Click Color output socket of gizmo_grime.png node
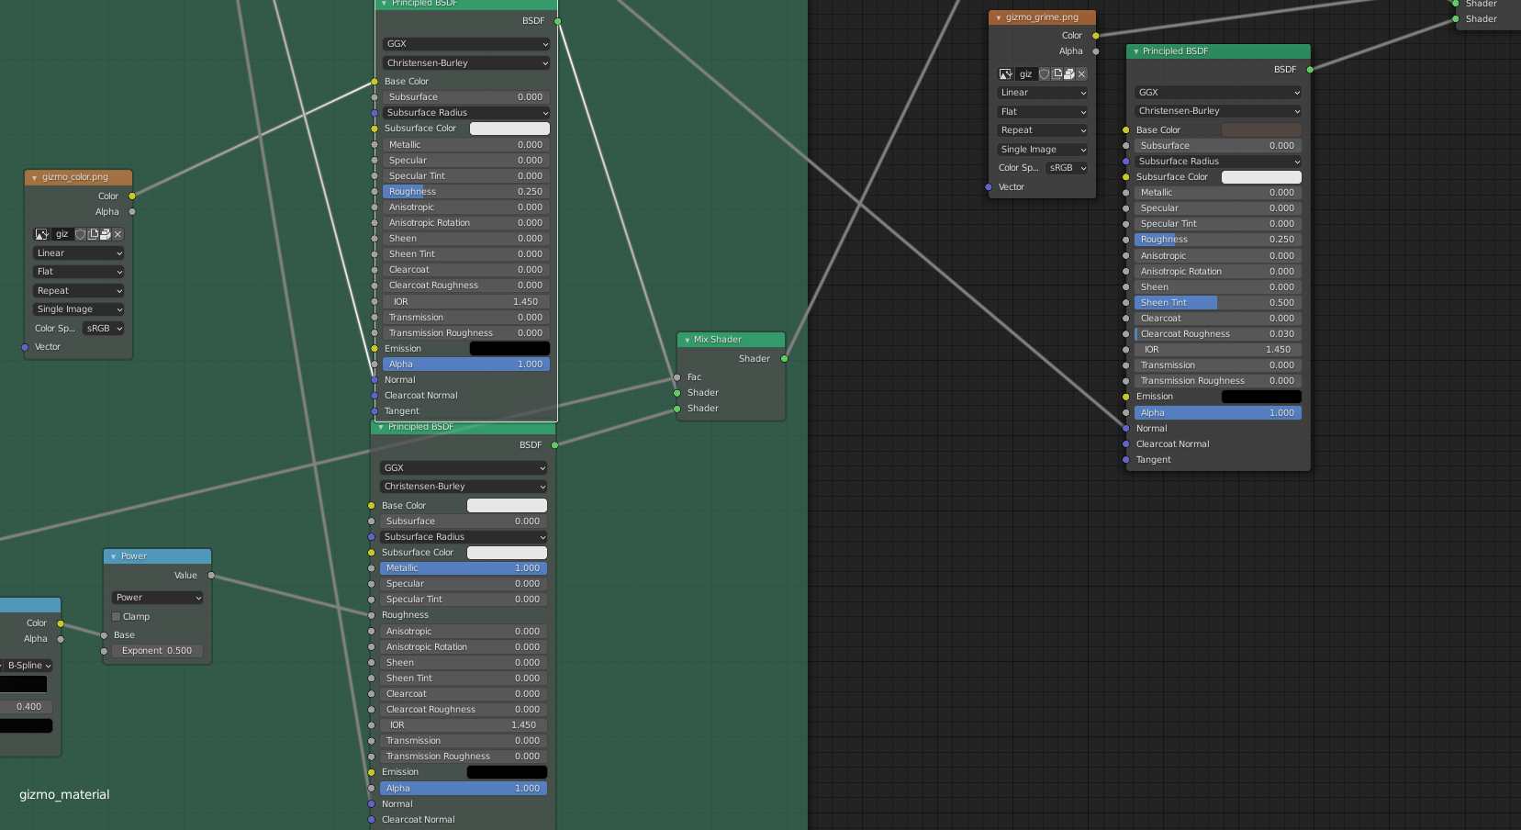Viewport: 1521px width, 830px height. 1096,36
